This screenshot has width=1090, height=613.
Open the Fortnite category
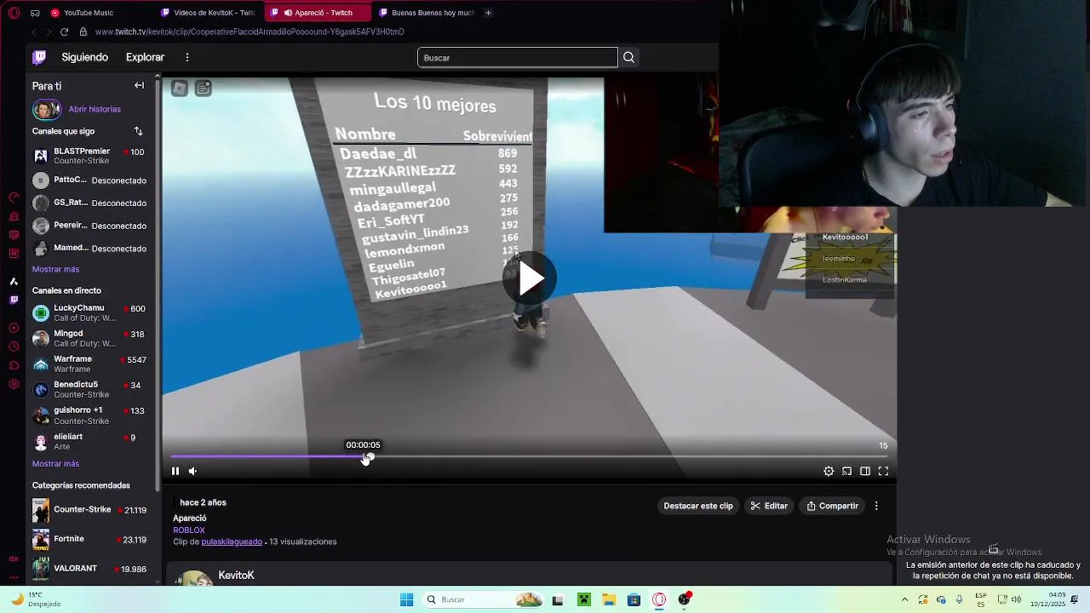pyautogui.click(x=92, y=539)
